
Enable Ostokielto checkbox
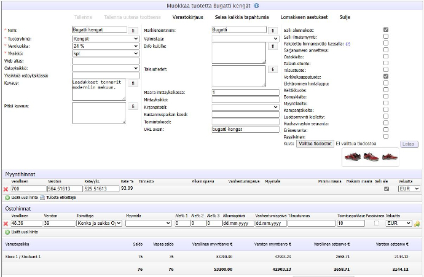pos(386,57)
